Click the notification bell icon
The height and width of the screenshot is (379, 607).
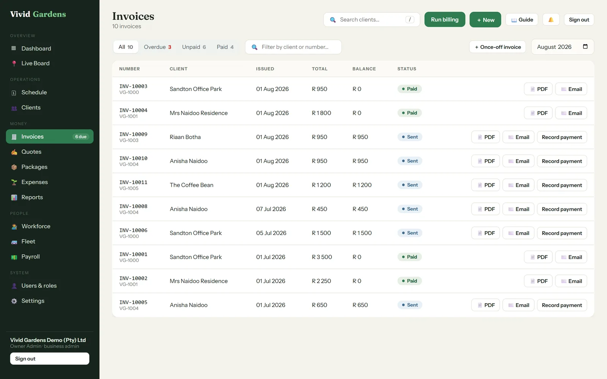[x=551, y=20]
